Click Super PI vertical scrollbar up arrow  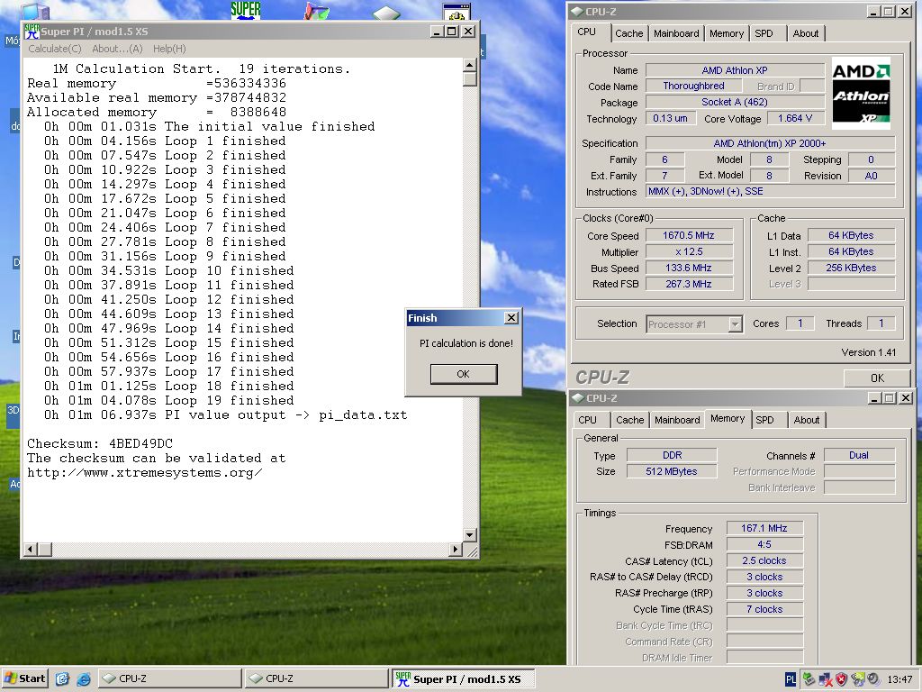[x=470, y=64]
